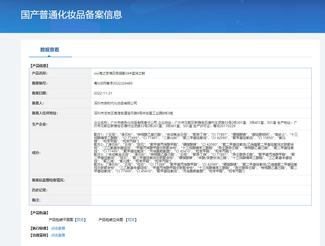Open 预览 link for 产品包装平面图
This screenshot has height=246, width=325.
80,220
